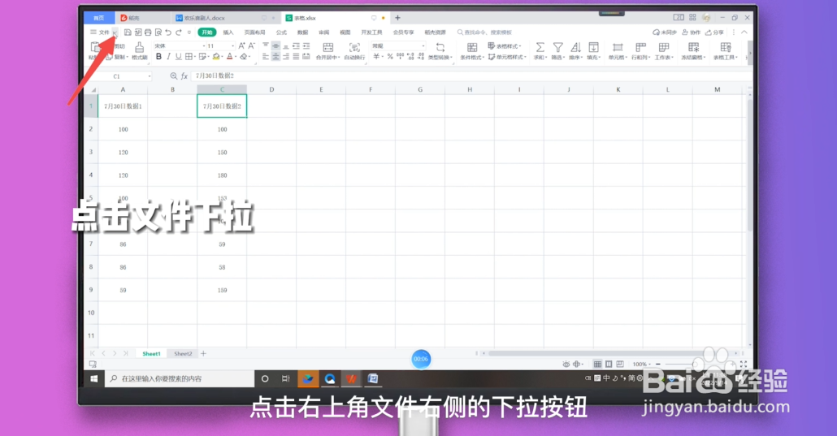The image size is (837, 436).
Task: Toggle underline formatting
Action: click(178, 57)
